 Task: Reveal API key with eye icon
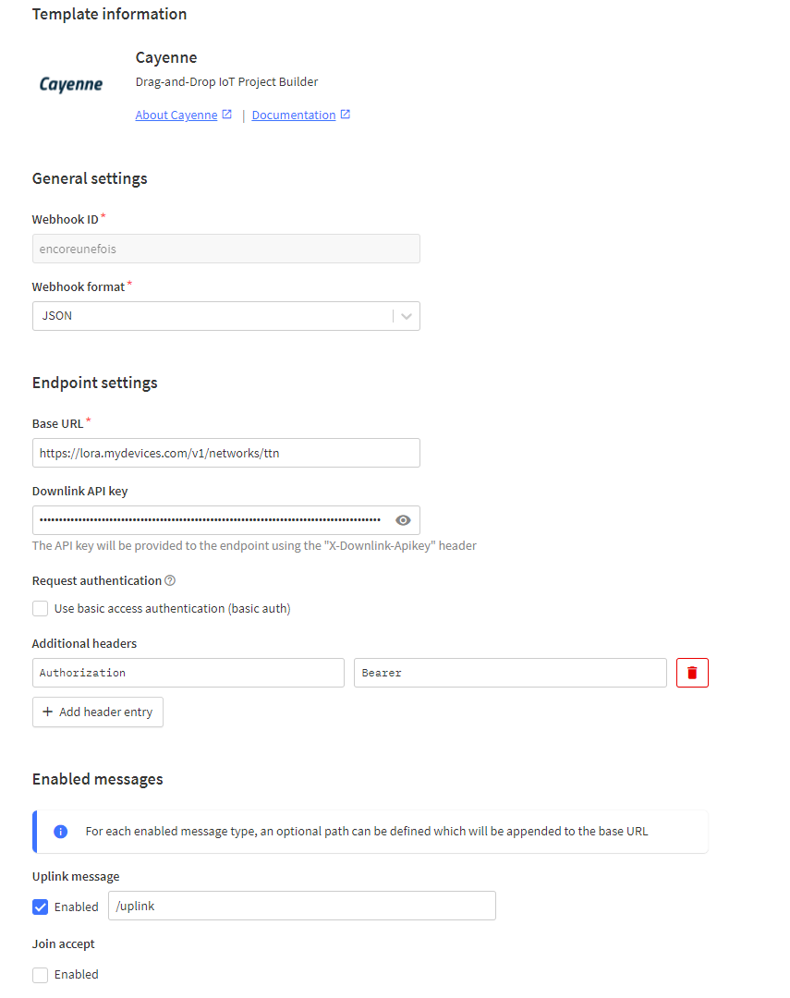(x=403, y=520)
